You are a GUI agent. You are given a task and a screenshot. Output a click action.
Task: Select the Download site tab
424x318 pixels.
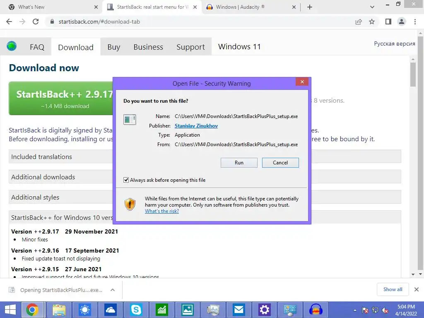coord(76,47)
